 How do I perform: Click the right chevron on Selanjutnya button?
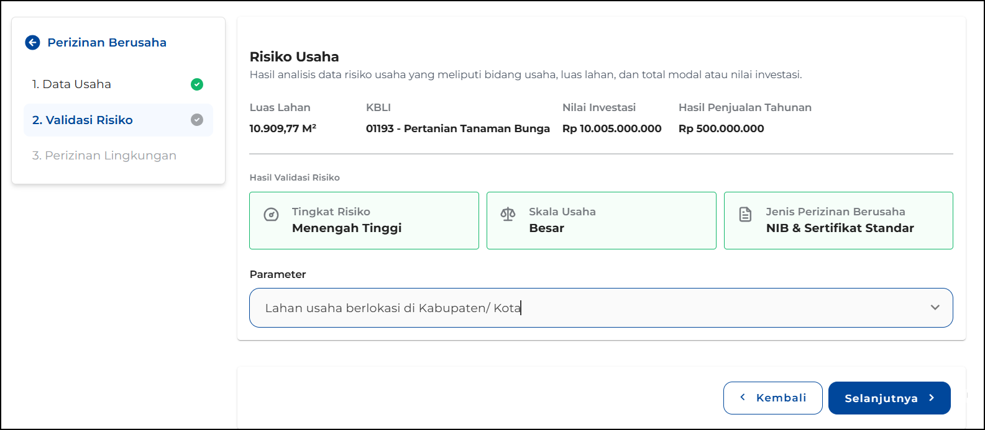tap(932, 398)
